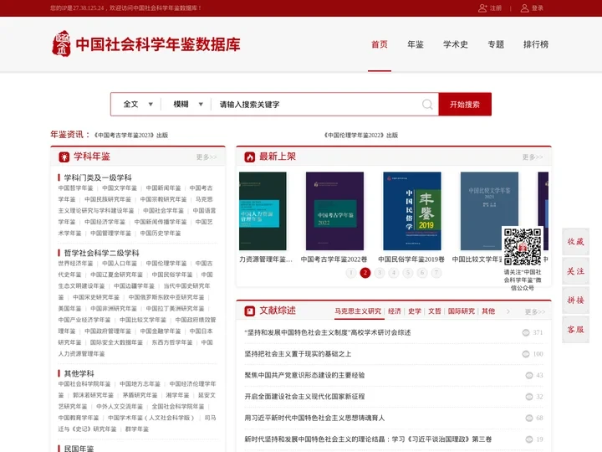Screen dimensions: 602x452
Task: Open 排行榜 navigation tab
Action: (536, 44)
